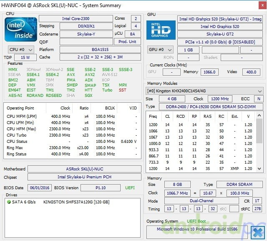
Task: Click the Windows 10 Professional Build 10586 field
Action: click(197, 232)
